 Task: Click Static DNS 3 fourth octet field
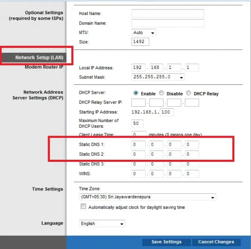tap(192, 164)
